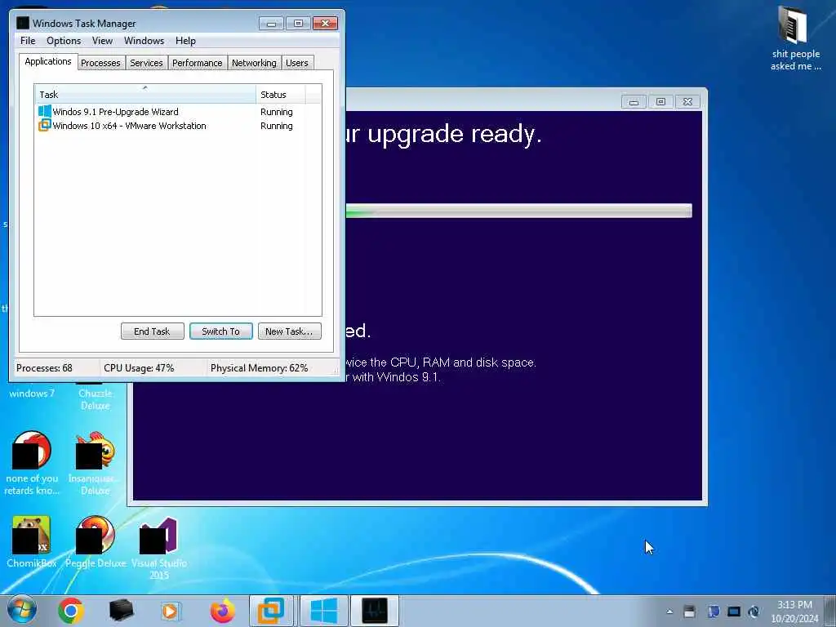836x627 pixels.
Task: Select the 'none of you...' desktop icon
Action: [x=32, y=463]
